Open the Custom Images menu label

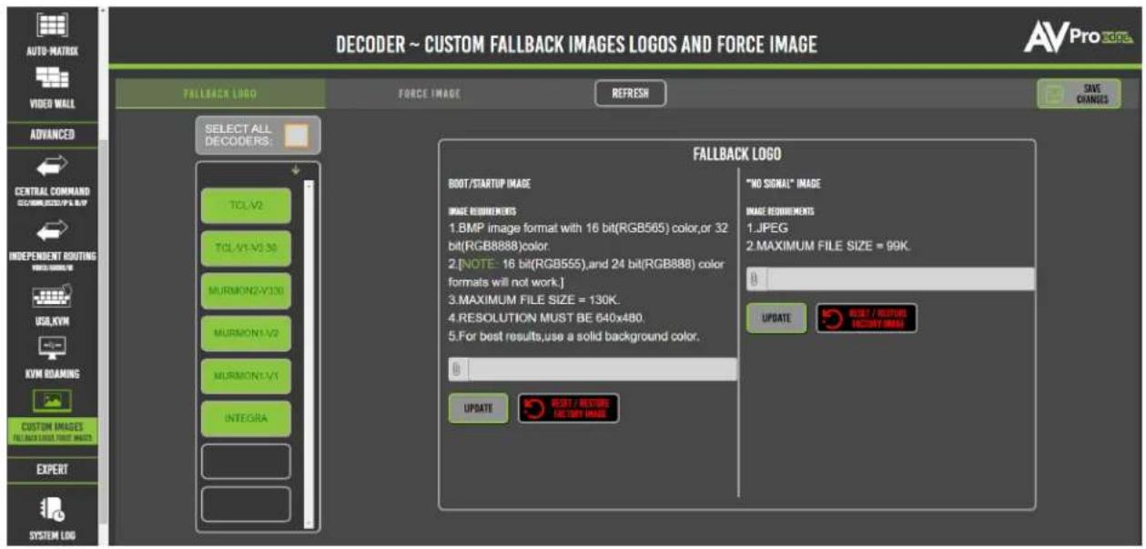coord(52,430)
